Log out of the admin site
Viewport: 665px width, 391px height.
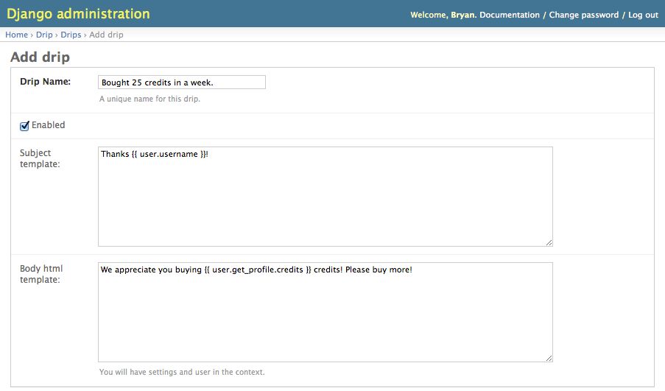(643, 15)
